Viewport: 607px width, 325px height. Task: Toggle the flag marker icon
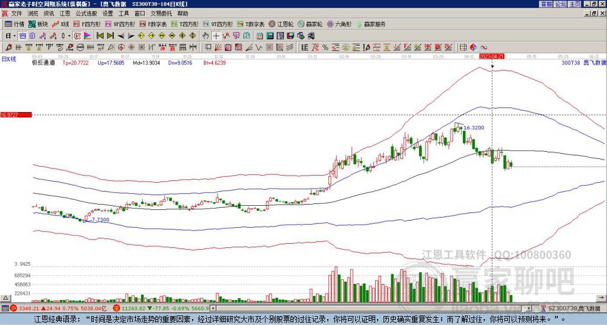click(x=88, y=36)
